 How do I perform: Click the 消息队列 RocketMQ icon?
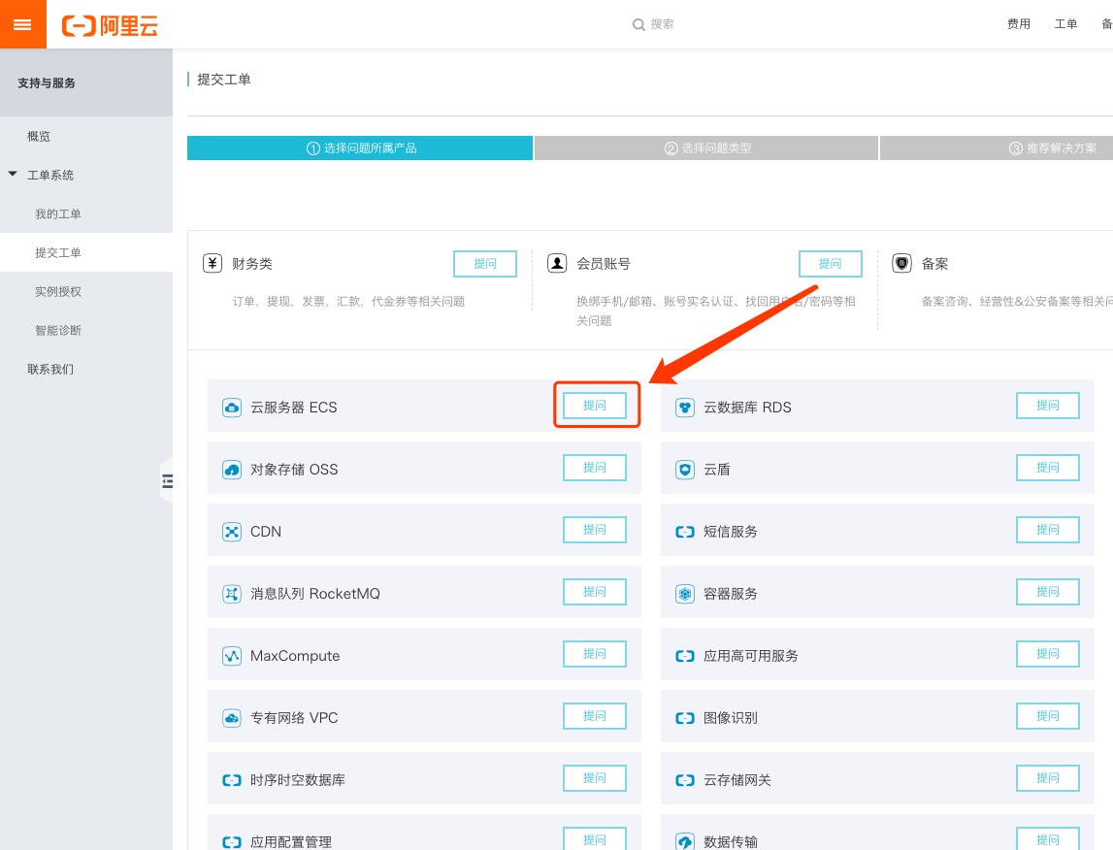click(x=231, y=594)
